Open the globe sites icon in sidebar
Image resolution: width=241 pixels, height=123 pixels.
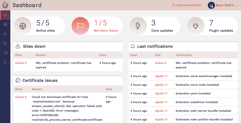[5, 24]
